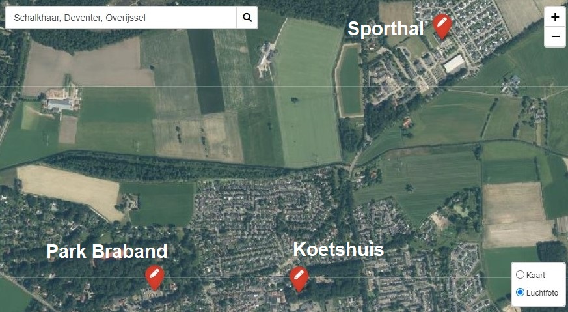This screenshot has height=312, width=568.
Task: Open the Park Braband map marker
Action: [155, 277]
